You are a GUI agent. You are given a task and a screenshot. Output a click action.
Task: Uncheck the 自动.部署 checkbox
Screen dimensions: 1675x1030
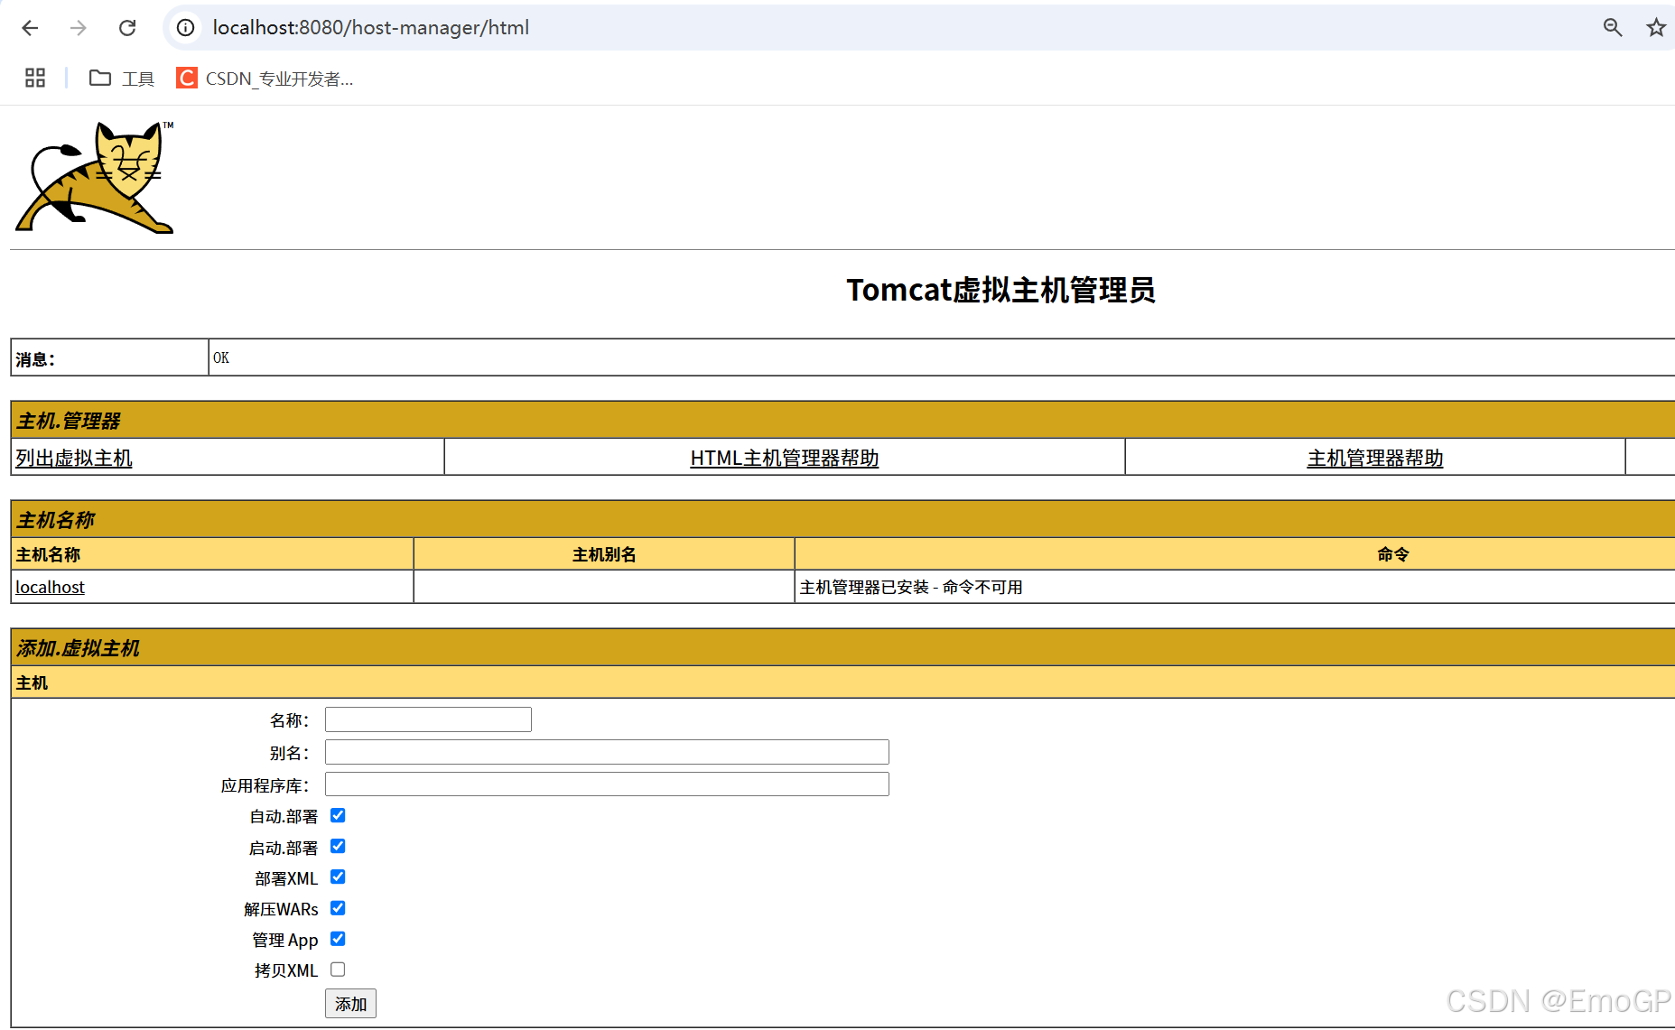[338, 815]
